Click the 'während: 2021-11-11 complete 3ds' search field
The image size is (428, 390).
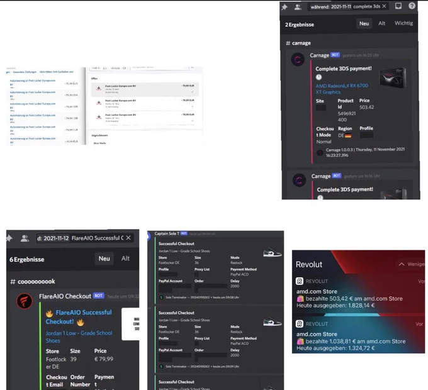click(348, 6)
